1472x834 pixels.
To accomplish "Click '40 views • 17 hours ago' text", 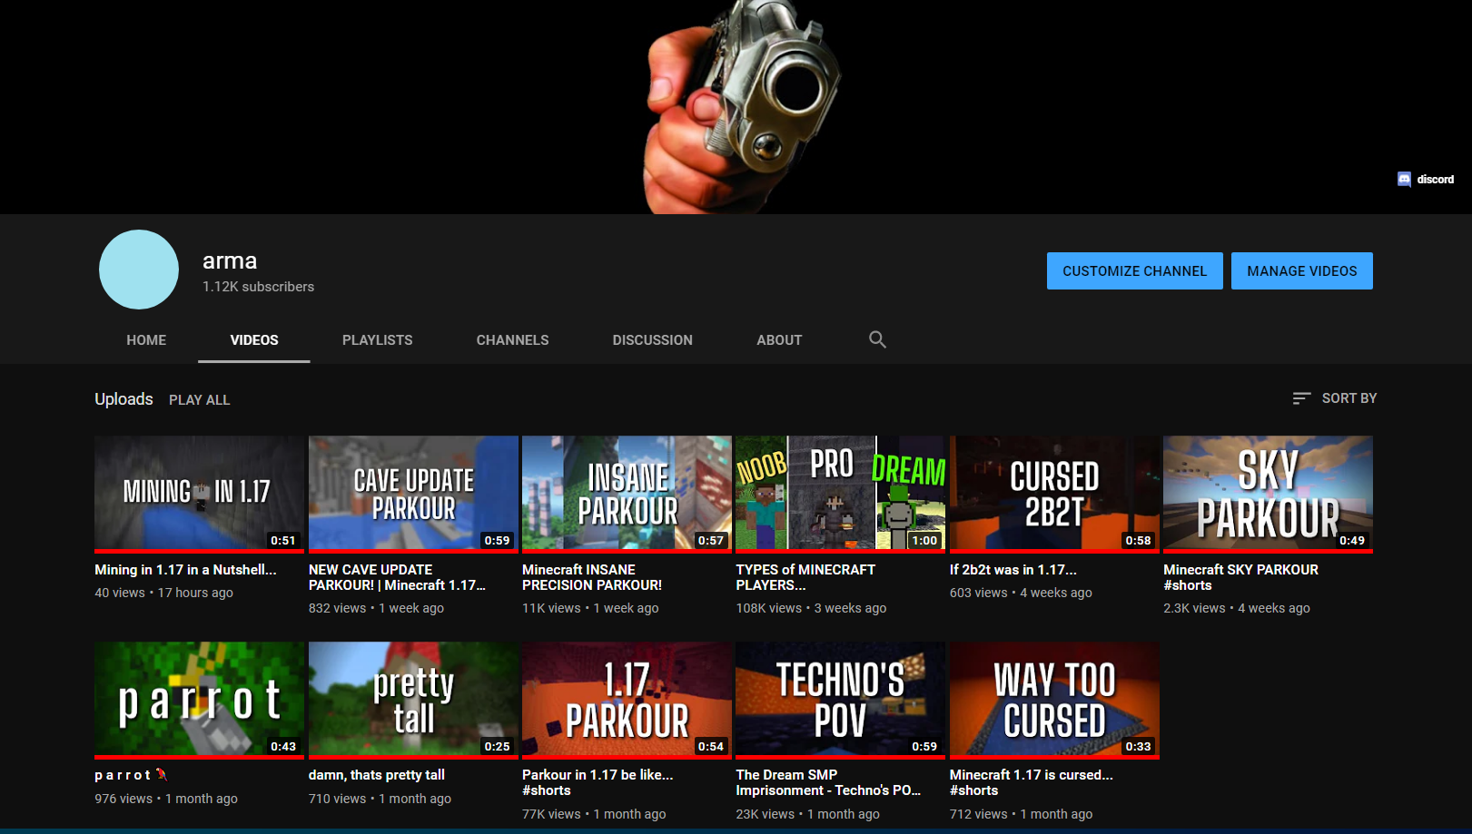I will pos(163,593).
